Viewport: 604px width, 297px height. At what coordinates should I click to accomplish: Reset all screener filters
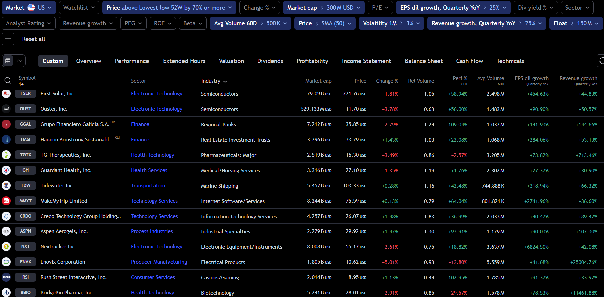[x=34, y=39]
